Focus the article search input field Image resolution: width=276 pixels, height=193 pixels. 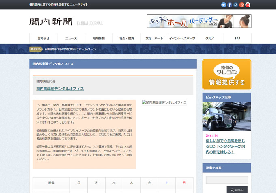(x=227, y=180)
